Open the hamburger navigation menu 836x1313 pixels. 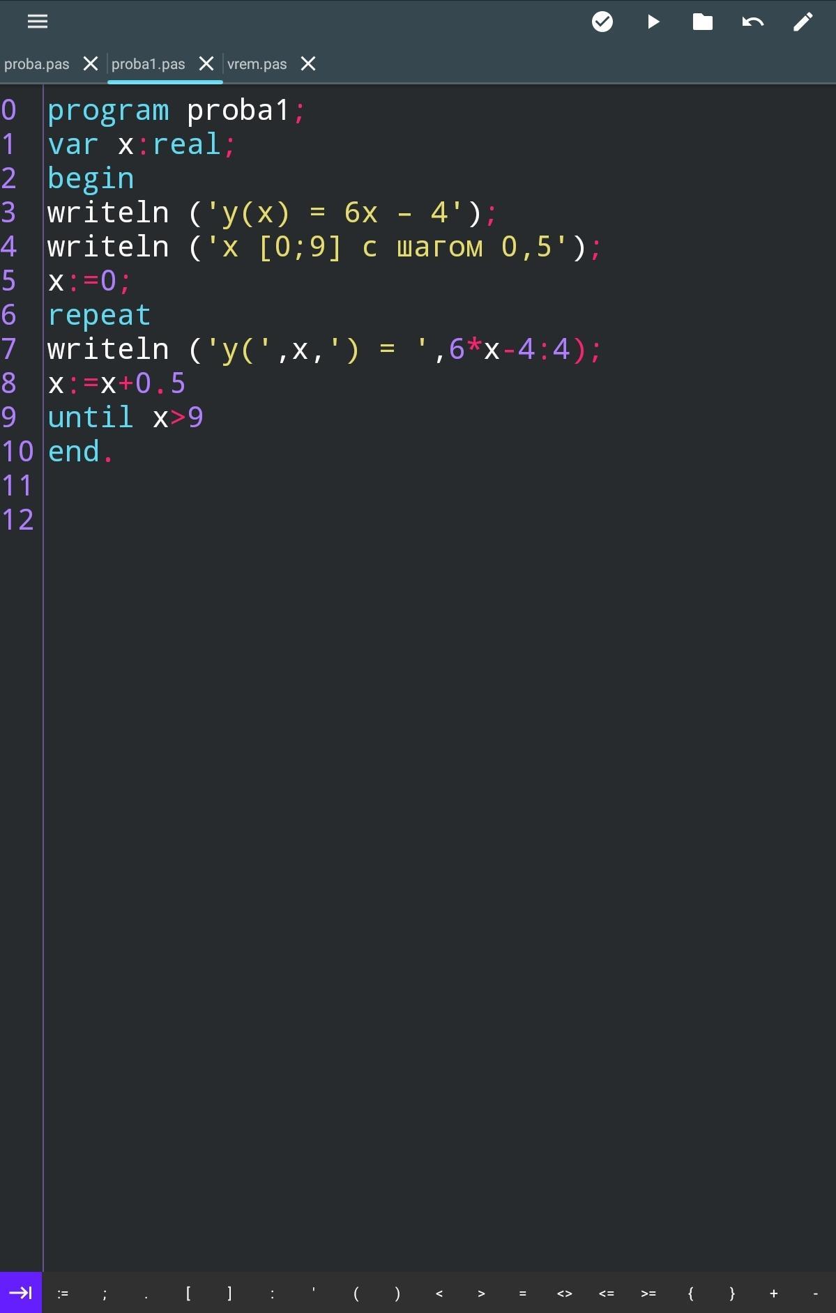click(x=38, y=22)
